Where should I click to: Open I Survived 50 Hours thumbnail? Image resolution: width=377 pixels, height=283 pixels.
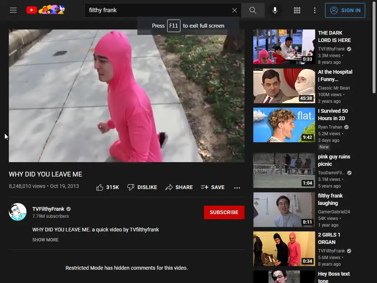(284, 125)
